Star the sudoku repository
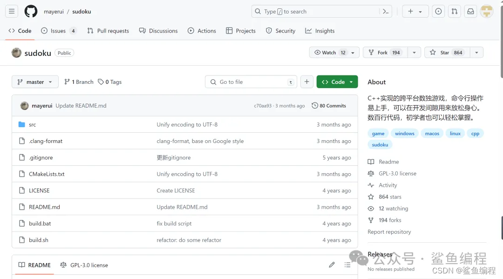The width and height of the screenshot is (503, 279). 447,53
